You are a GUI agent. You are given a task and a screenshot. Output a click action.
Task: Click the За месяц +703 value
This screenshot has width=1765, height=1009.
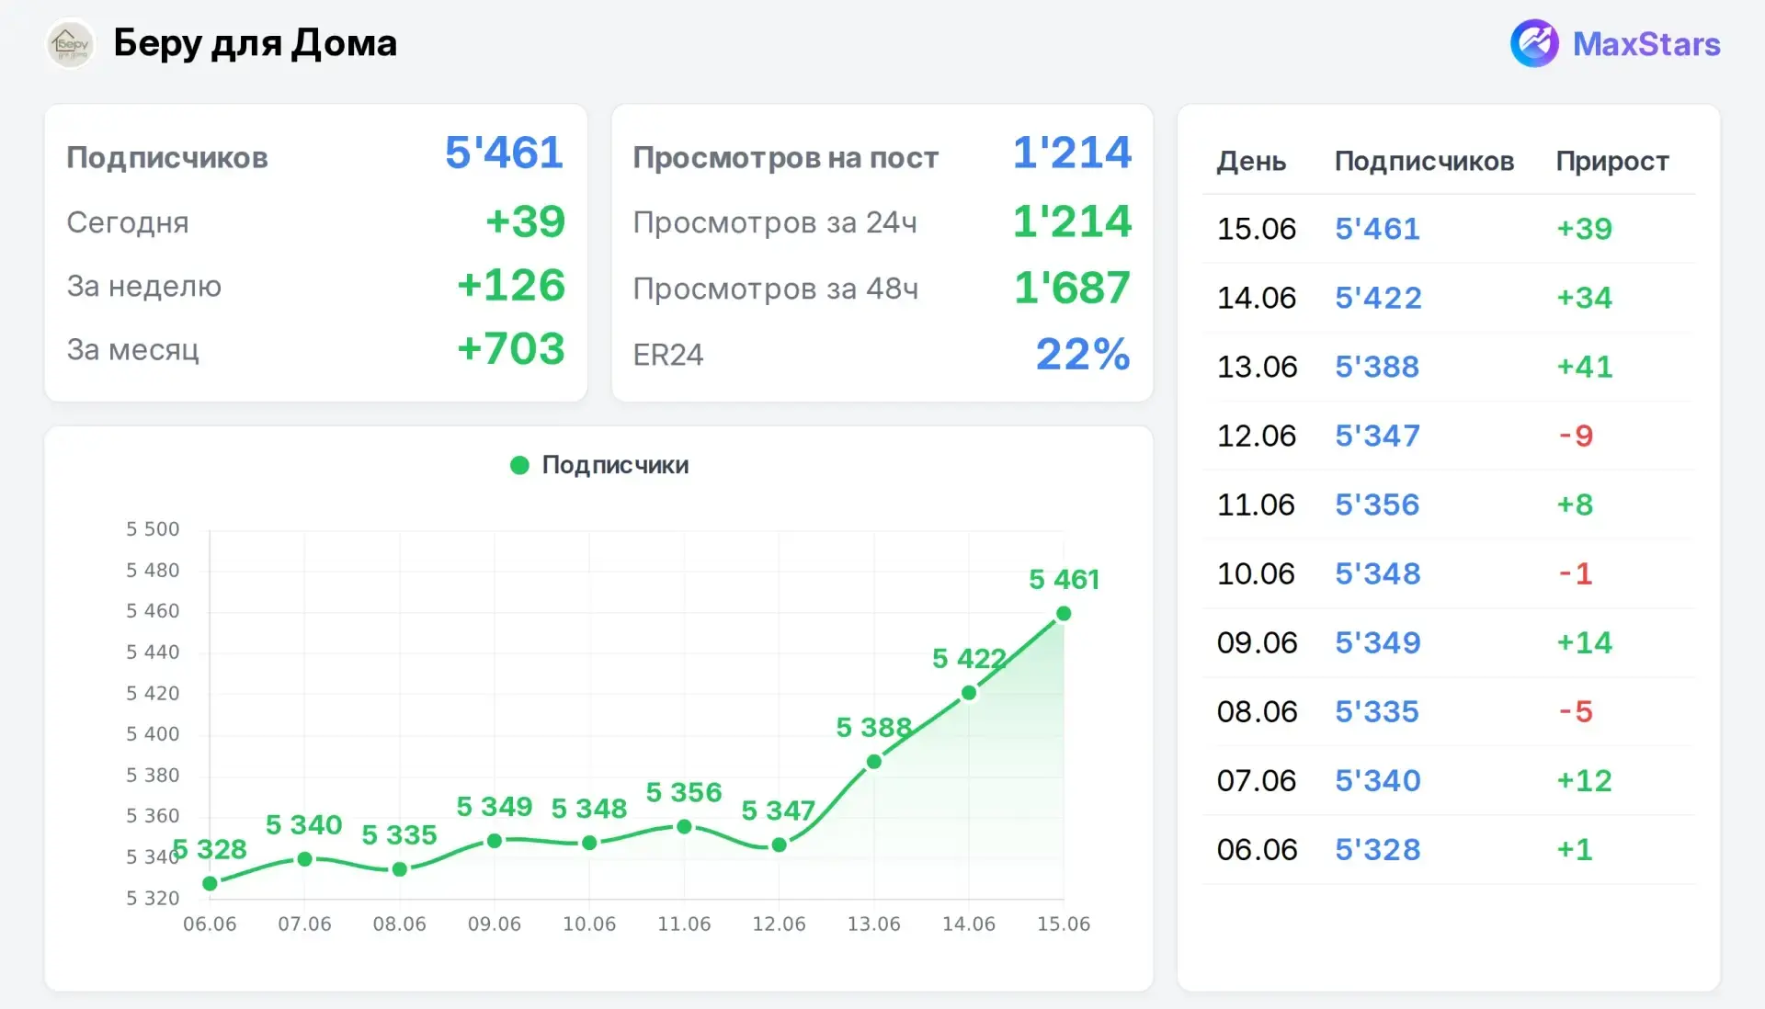point(511,349)
